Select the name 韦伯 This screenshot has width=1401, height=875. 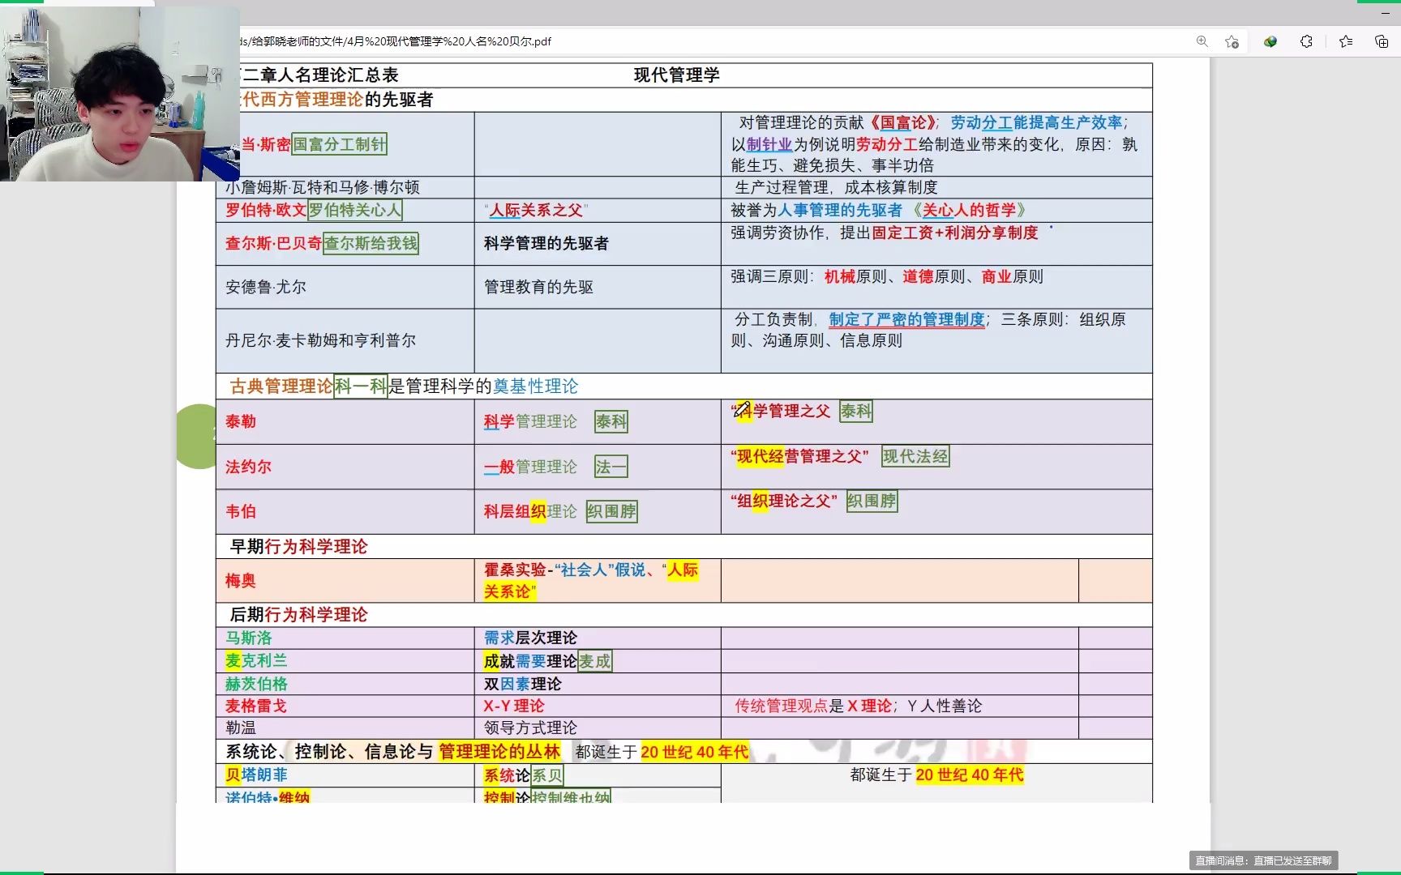241,511
